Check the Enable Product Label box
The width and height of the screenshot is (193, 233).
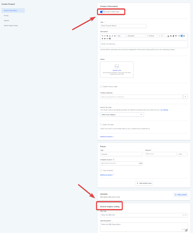pos(101,87)
